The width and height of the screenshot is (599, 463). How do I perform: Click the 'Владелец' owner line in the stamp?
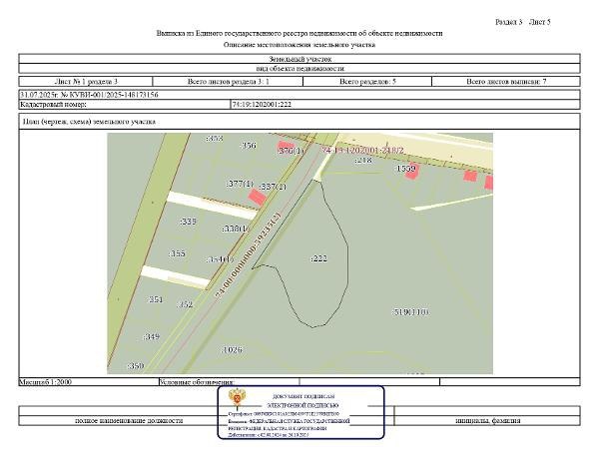pos(290,421)
